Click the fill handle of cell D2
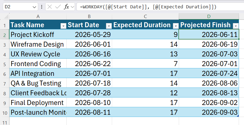Screen dimensions: 244x125 point(239,39)
